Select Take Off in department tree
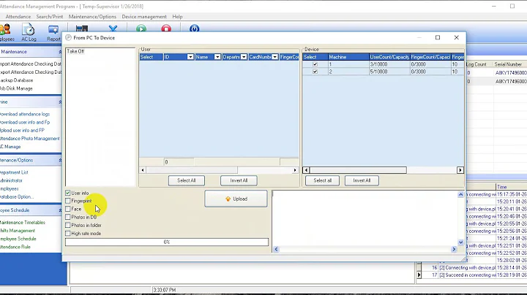The width and height of the screenshot is (527, 295). pos(75,51)
